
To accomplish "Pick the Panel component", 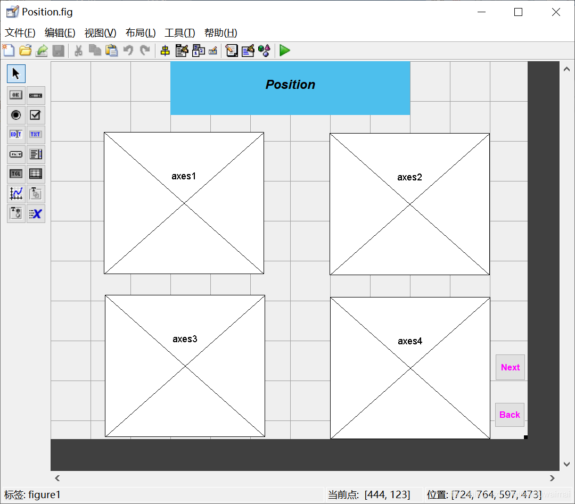I will click(x=36, y=194).
